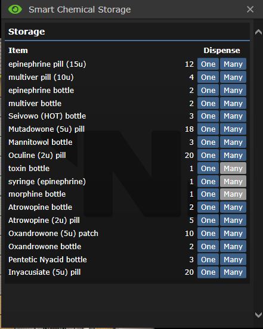Click greyed Many button for syringe (epinephrine)
This screenshot has height=329, width=263.
[233, 181]
